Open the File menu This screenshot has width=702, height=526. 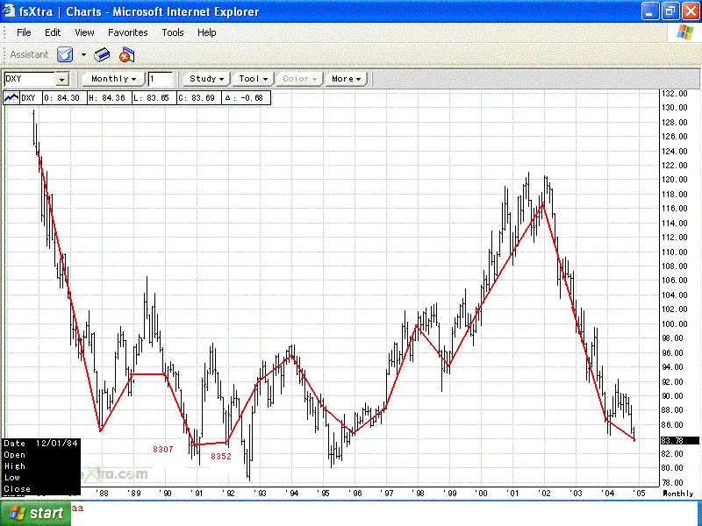click(x=24, y=32)
